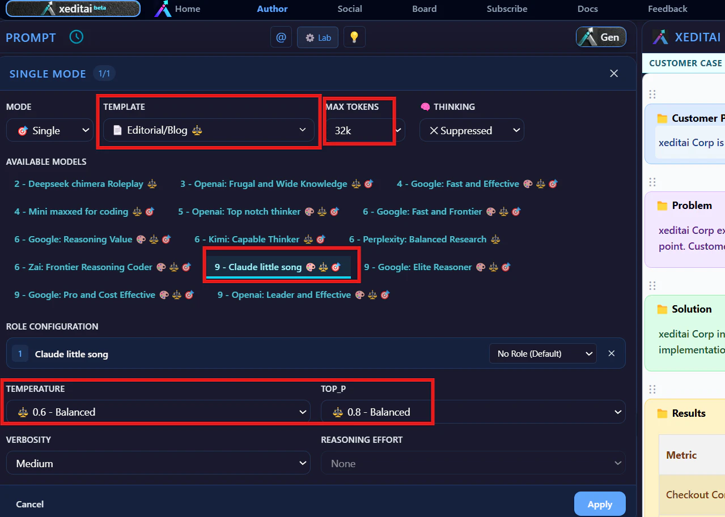Expand the Max Tokens dropdown

point(398,130)
